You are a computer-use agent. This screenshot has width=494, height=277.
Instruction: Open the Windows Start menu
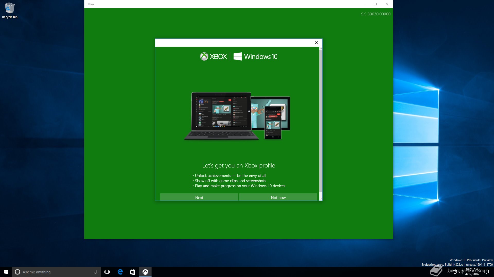[x=6, y=272]
